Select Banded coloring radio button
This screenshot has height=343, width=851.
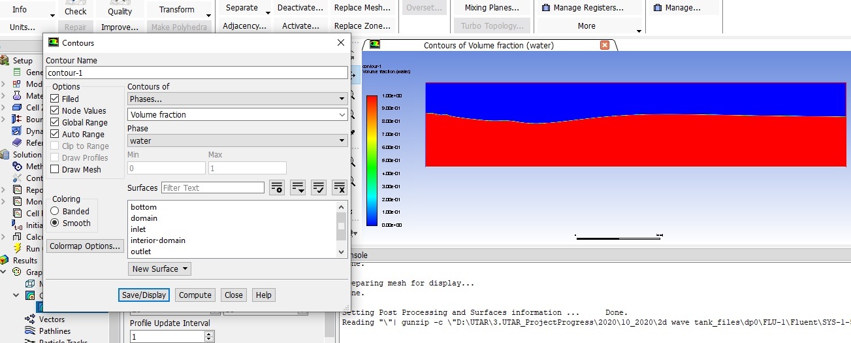tap(55, 212)
